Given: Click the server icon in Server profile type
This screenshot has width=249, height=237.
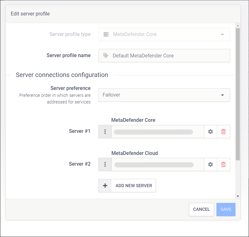Looking at the screenshot, I should click(x=106, y=34).
